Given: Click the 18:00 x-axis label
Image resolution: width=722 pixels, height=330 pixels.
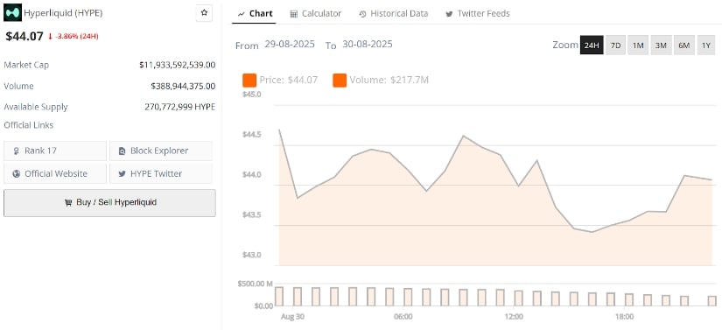Looking at the screenshot, I should (x=624, y=317).
